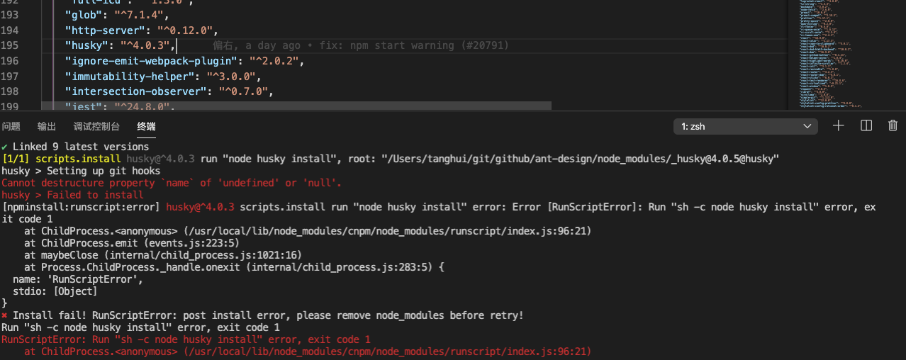Open the 问题 panel tab
The image size is (906, 360).
click(11, 126)
